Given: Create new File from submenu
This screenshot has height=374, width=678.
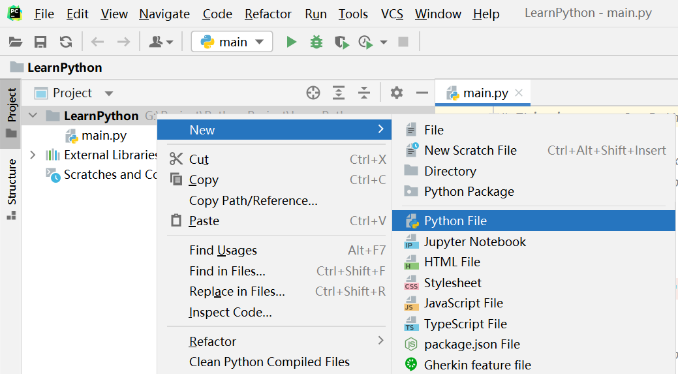Looking at the screenshot, I should coord(534,130).
